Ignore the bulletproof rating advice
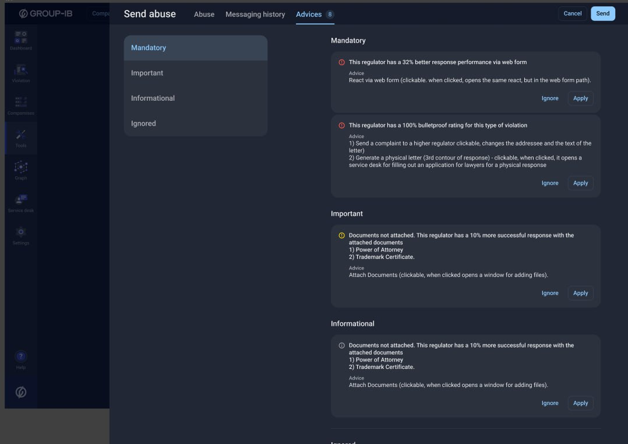 click(549, 183)
